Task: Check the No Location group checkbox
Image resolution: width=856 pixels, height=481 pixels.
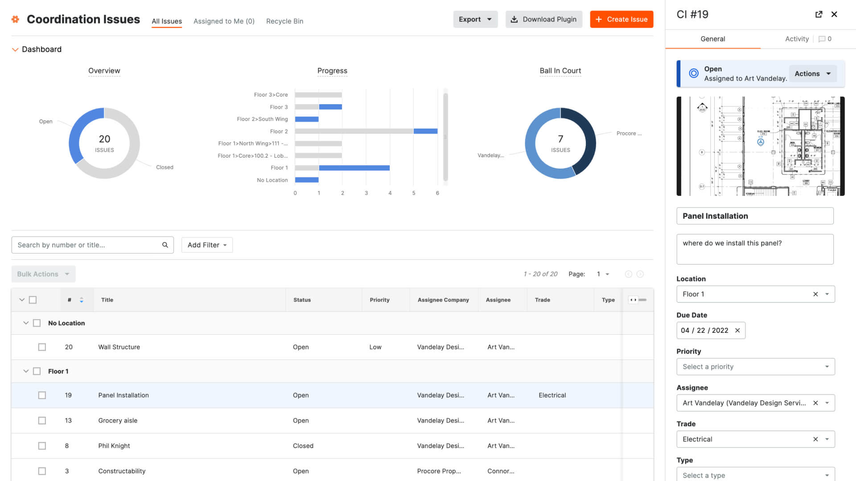Action: (37, 322)
